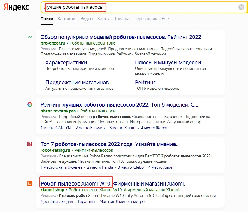
Task: Open the Гарантия link
Action: (86, 202)
